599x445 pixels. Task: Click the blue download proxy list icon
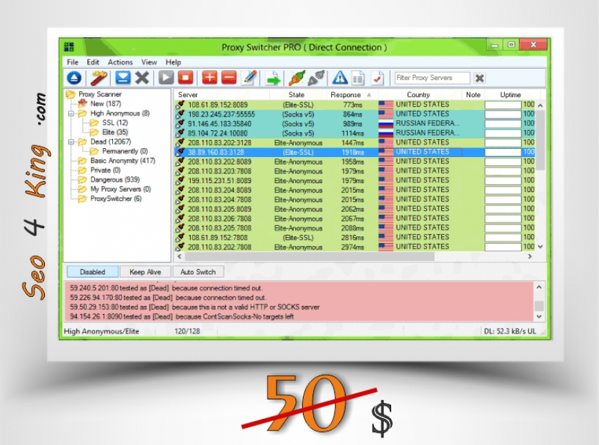coord(123,78)
